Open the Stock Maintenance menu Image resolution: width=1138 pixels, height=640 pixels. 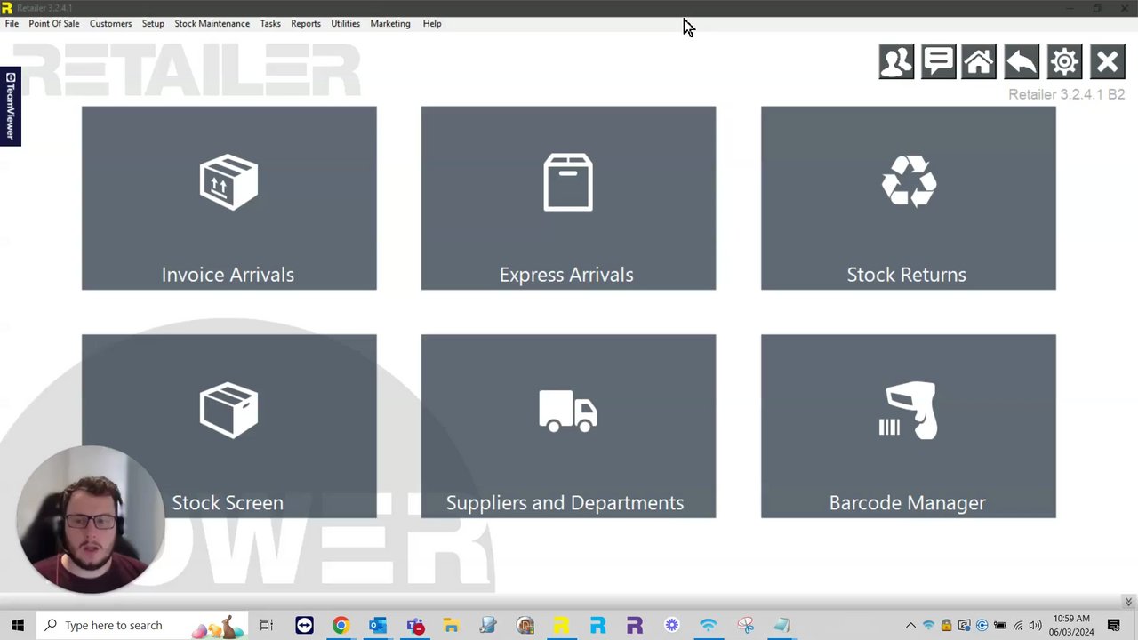point(212,24)
